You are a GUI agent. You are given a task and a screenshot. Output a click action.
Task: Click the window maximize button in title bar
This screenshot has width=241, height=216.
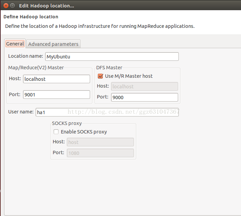coord(13,6)
